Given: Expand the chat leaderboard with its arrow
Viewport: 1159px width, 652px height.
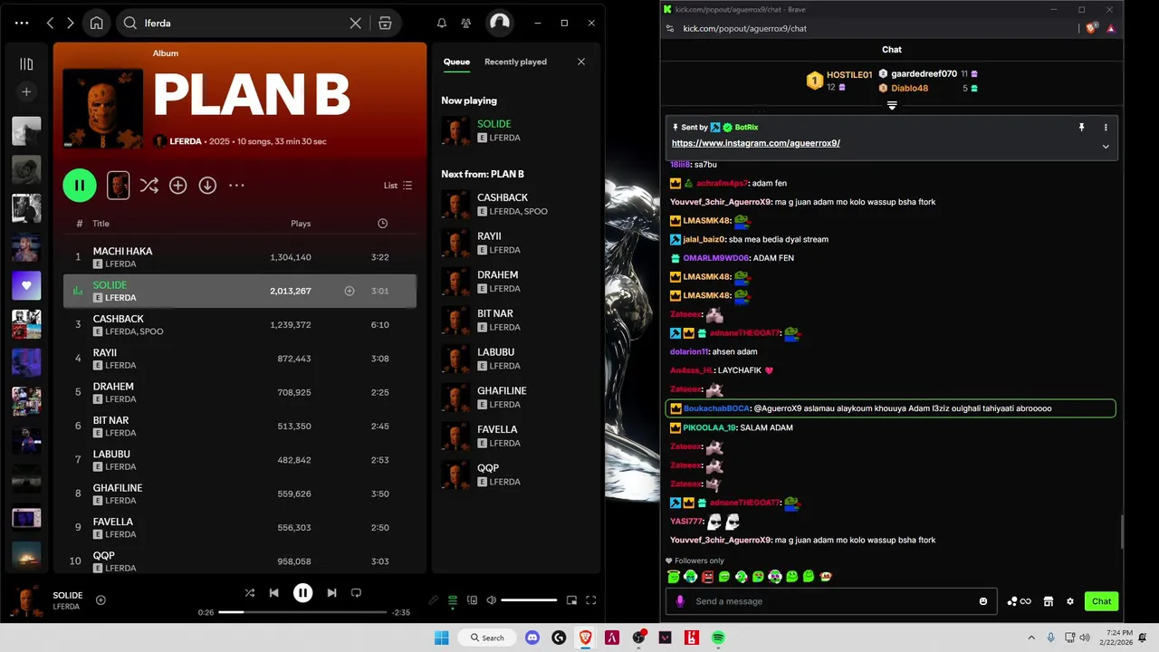Looking at the screenshot, I should pyautogui.click(x=892, y=106).
